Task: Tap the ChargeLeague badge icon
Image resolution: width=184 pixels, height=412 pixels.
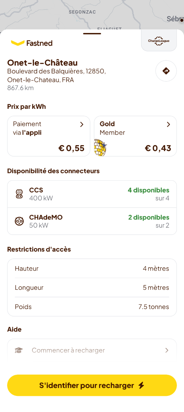Action: (159, 41)
